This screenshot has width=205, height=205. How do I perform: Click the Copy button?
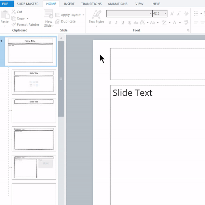(18, 18)
